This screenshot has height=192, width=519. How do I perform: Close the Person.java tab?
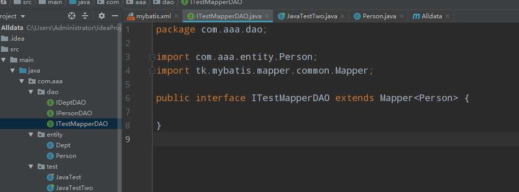tap(401, 16)
